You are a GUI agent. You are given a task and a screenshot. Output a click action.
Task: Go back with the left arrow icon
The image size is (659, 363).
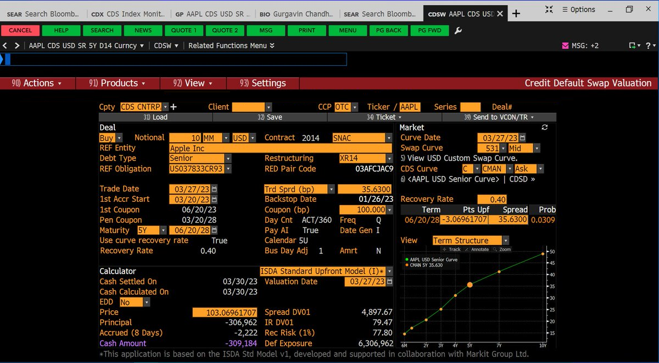[5, 46]
